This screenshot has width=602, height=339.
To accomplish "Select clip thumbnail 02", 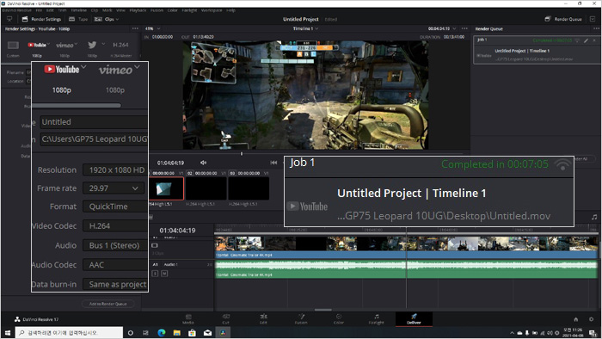I will [206, 188].
